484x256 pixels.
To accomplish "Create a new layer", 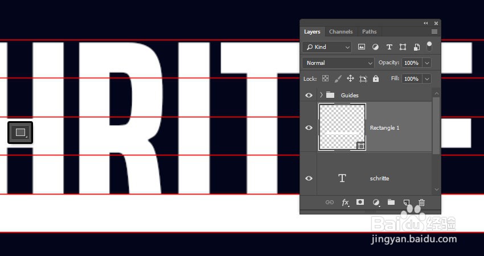I will click(407, 203).
